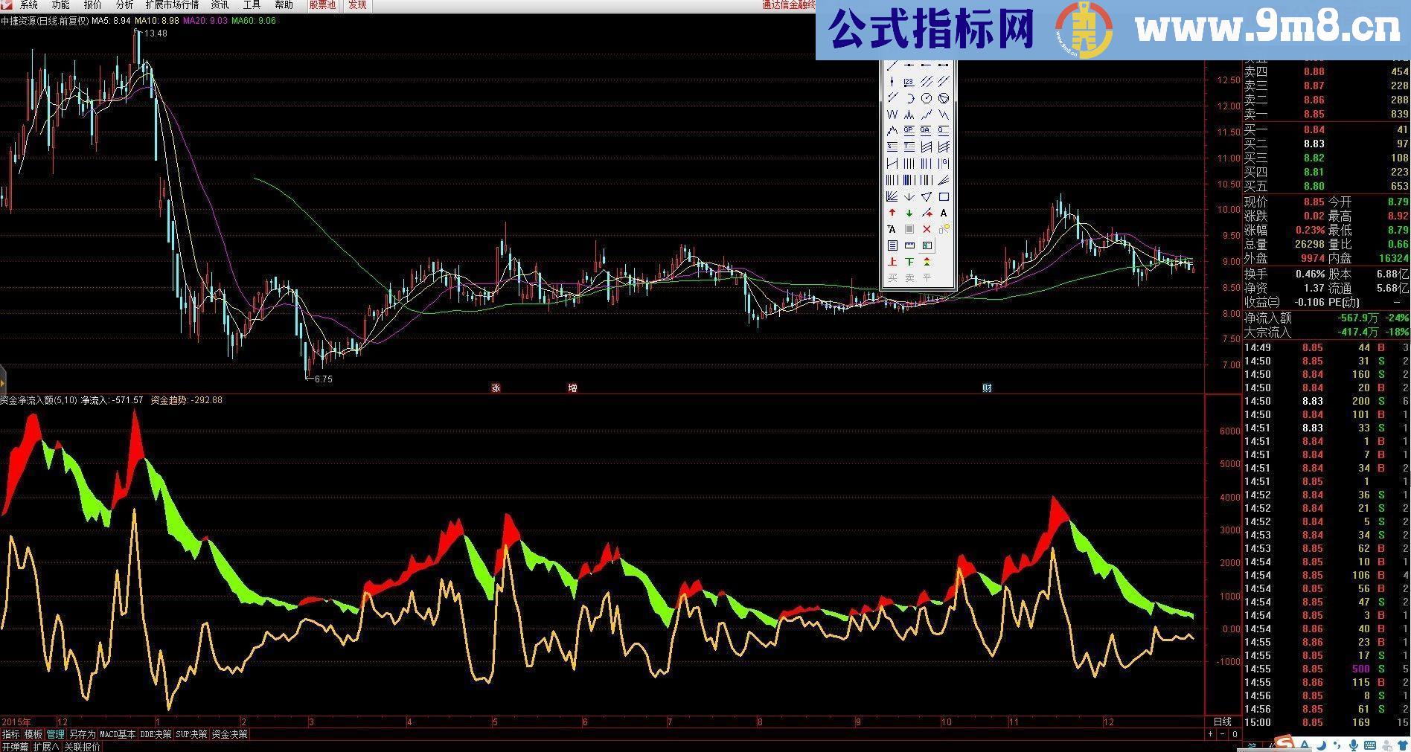Select the 123 numbering annotation tool
This screenshot has height=752, width=1411.
click(908, 83)
